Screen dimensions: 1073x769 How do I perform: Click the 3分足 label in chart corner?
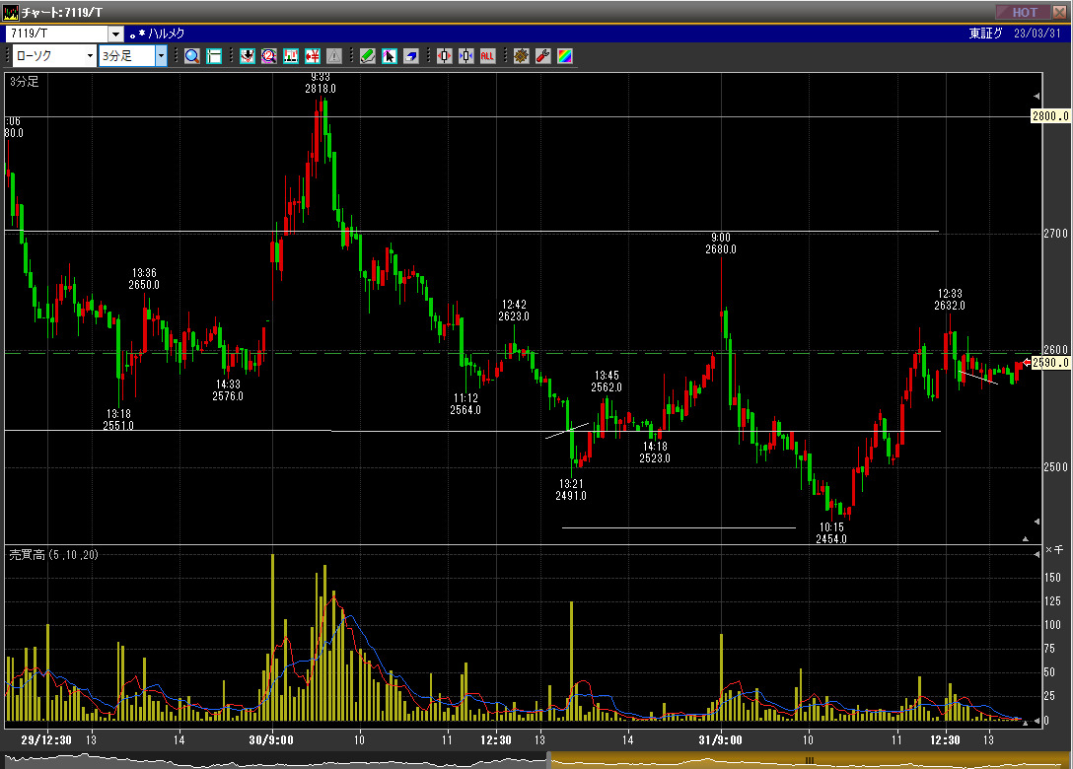pos(24,82)
